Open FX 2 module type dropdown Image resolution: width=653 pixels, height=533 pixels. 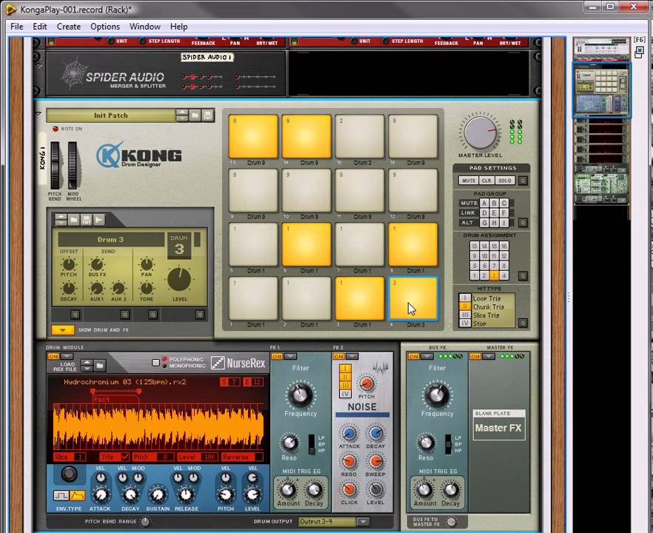352,357
